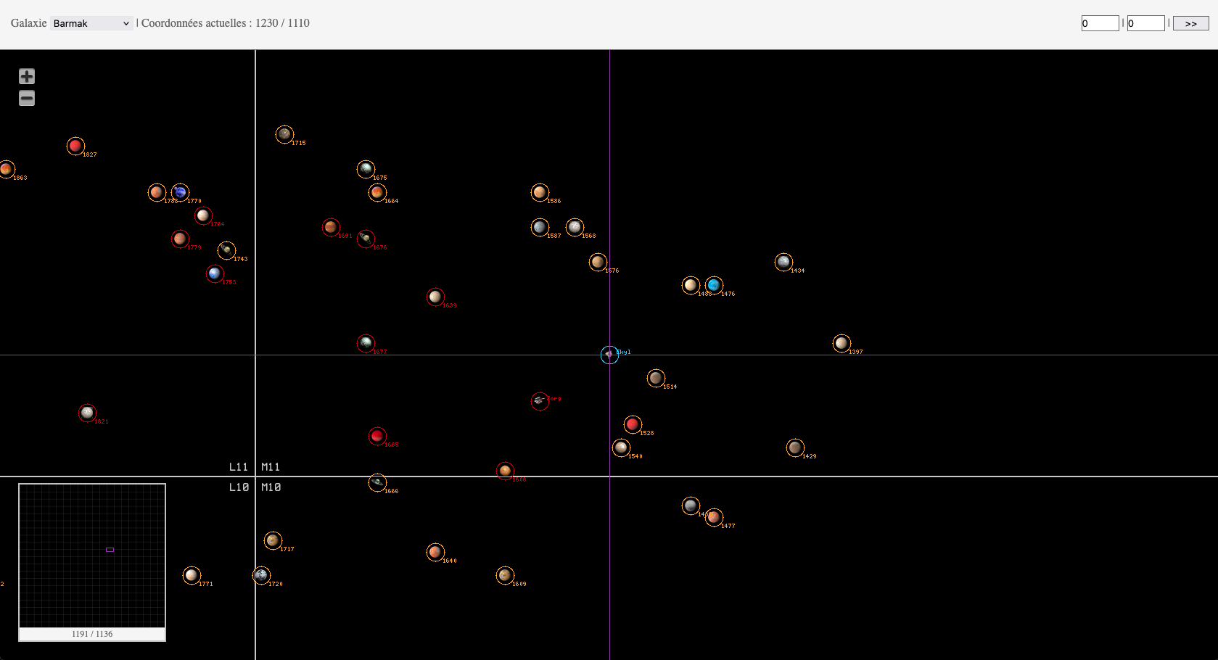Click the 1191 / 1136 minimap coordinates
The image size is (1218, 660).
92,634
